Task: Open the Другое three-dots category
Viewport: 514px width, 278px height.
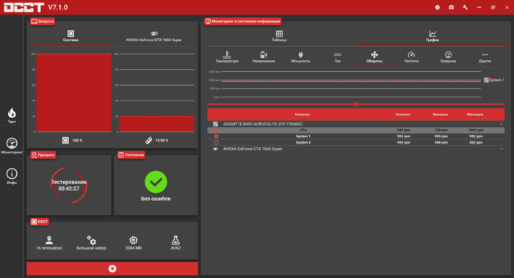Action: coord(485,57)
